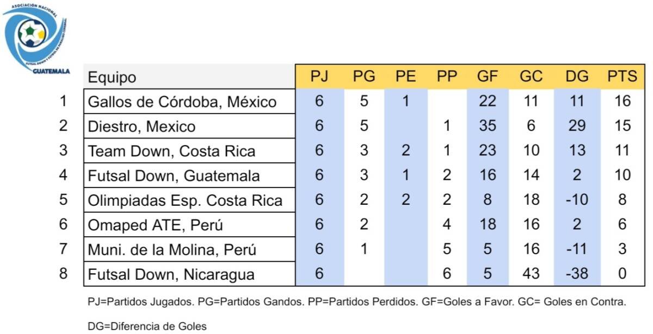This screenshot has width=653, height=334.
Task: Select the GF column header
Action: pyautogui.click(x=488, y=77)
